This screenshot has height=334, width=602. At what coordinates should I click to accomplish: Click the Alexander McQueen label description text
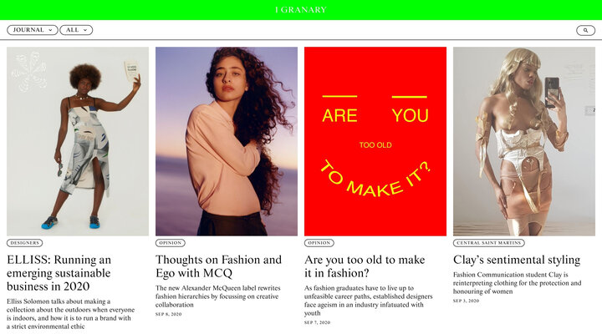click(217, 296)
